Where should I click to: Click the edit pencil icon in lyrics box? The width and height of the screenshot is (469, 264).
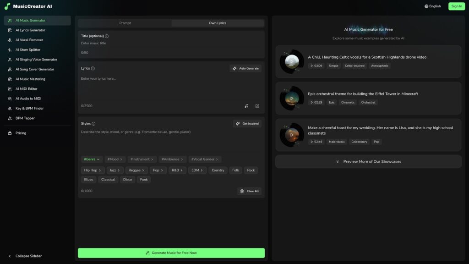point(257,106)
